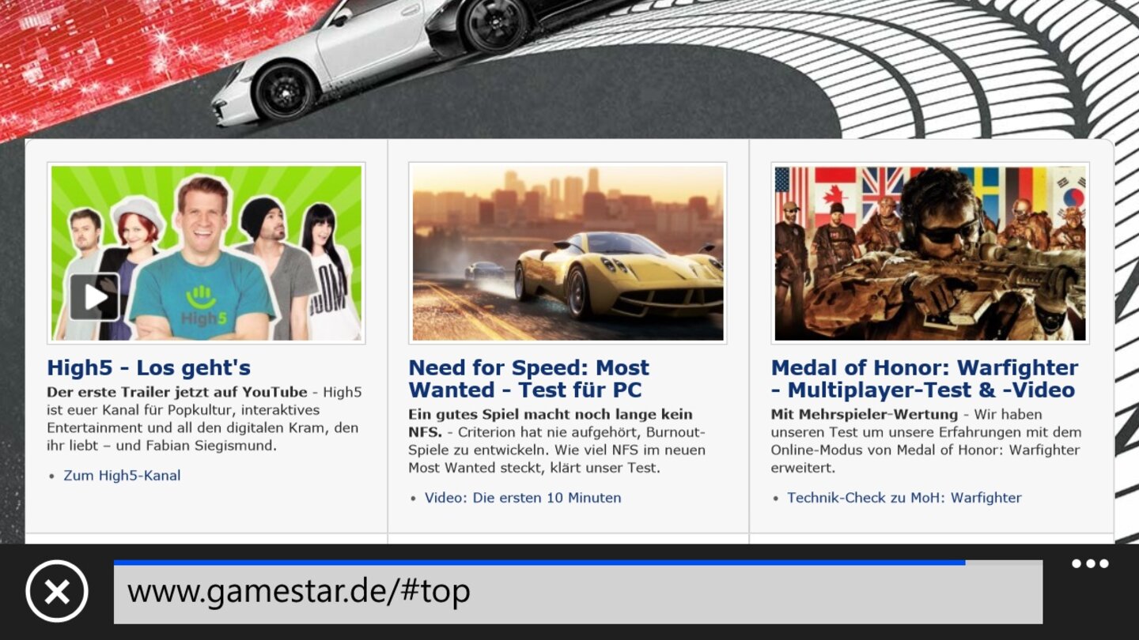
Task: Click 'Ein gutes Spiel macht noch lange kein NFS.'
Action: click(x=551, y=424)
